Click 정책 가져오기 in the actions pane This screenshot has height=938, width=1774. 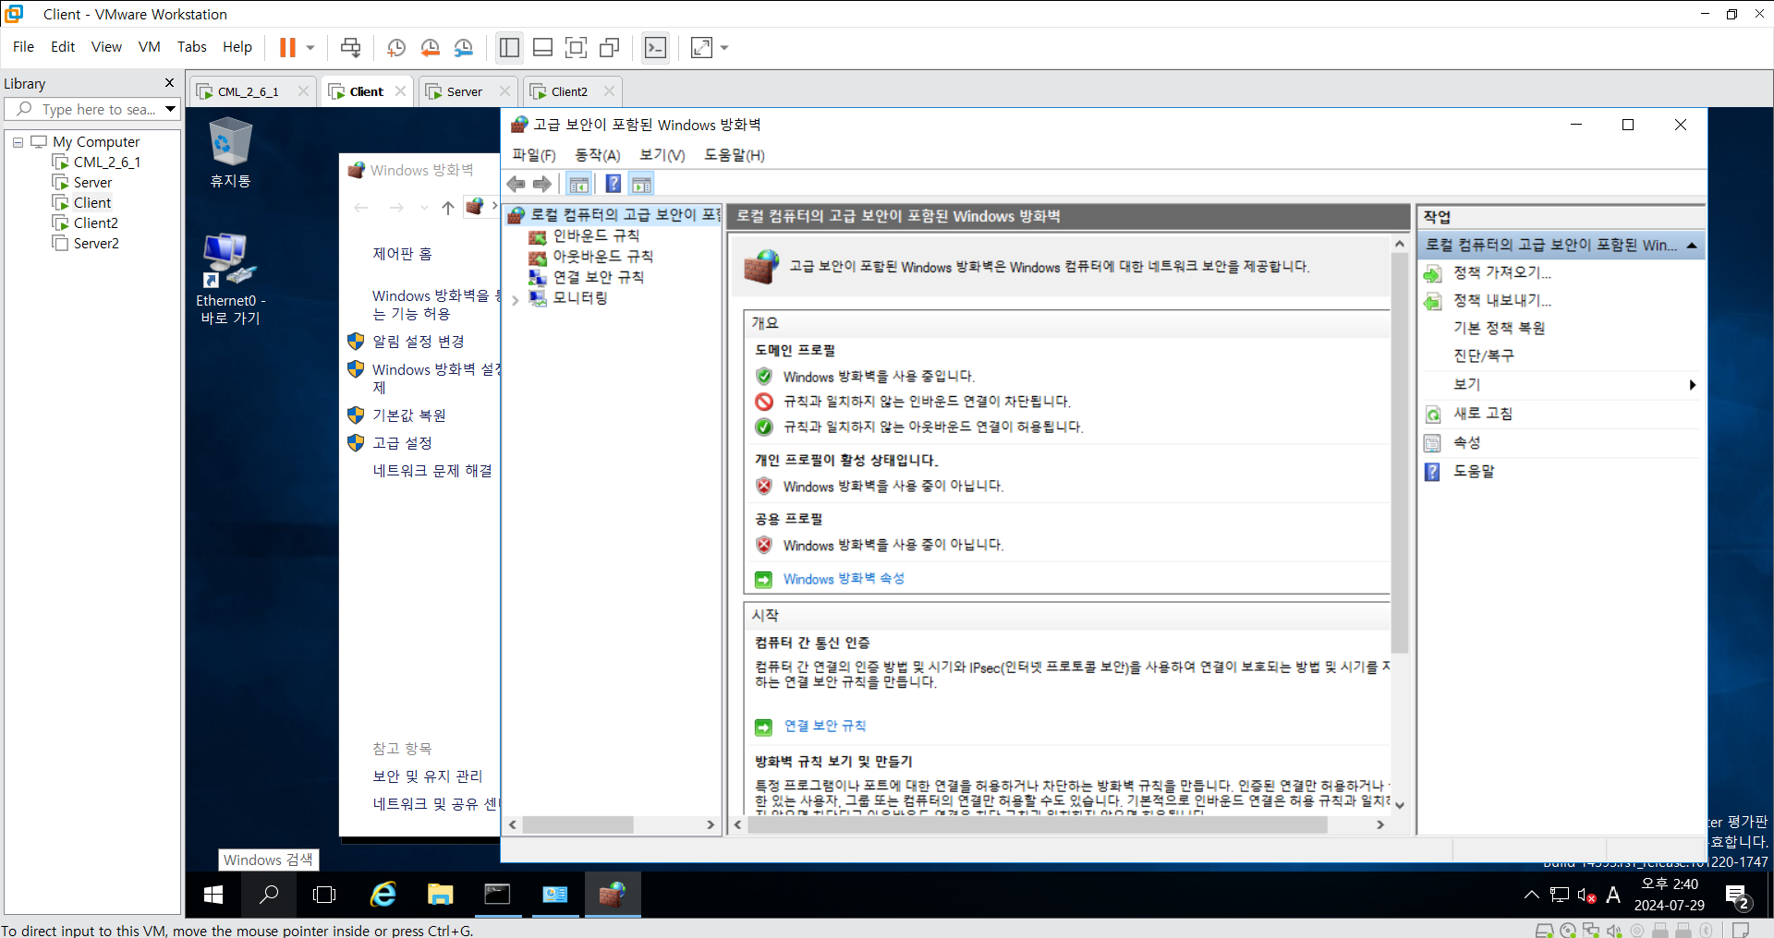pos(1501,273)
